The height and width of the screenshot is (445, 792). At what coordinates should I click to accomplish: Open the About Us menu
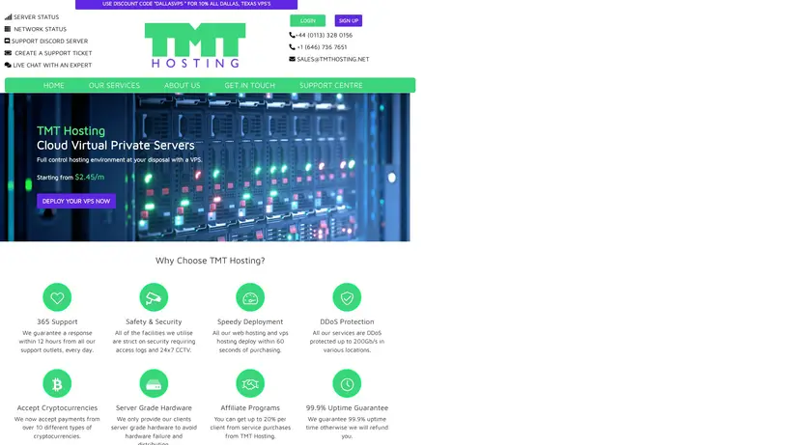coord(182,85)
